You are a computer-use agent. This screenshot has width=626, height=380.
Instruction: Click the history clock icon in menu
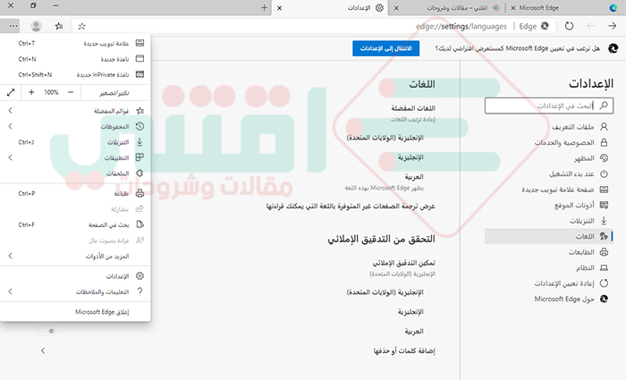pyautogui.click(x=140, y=126)
